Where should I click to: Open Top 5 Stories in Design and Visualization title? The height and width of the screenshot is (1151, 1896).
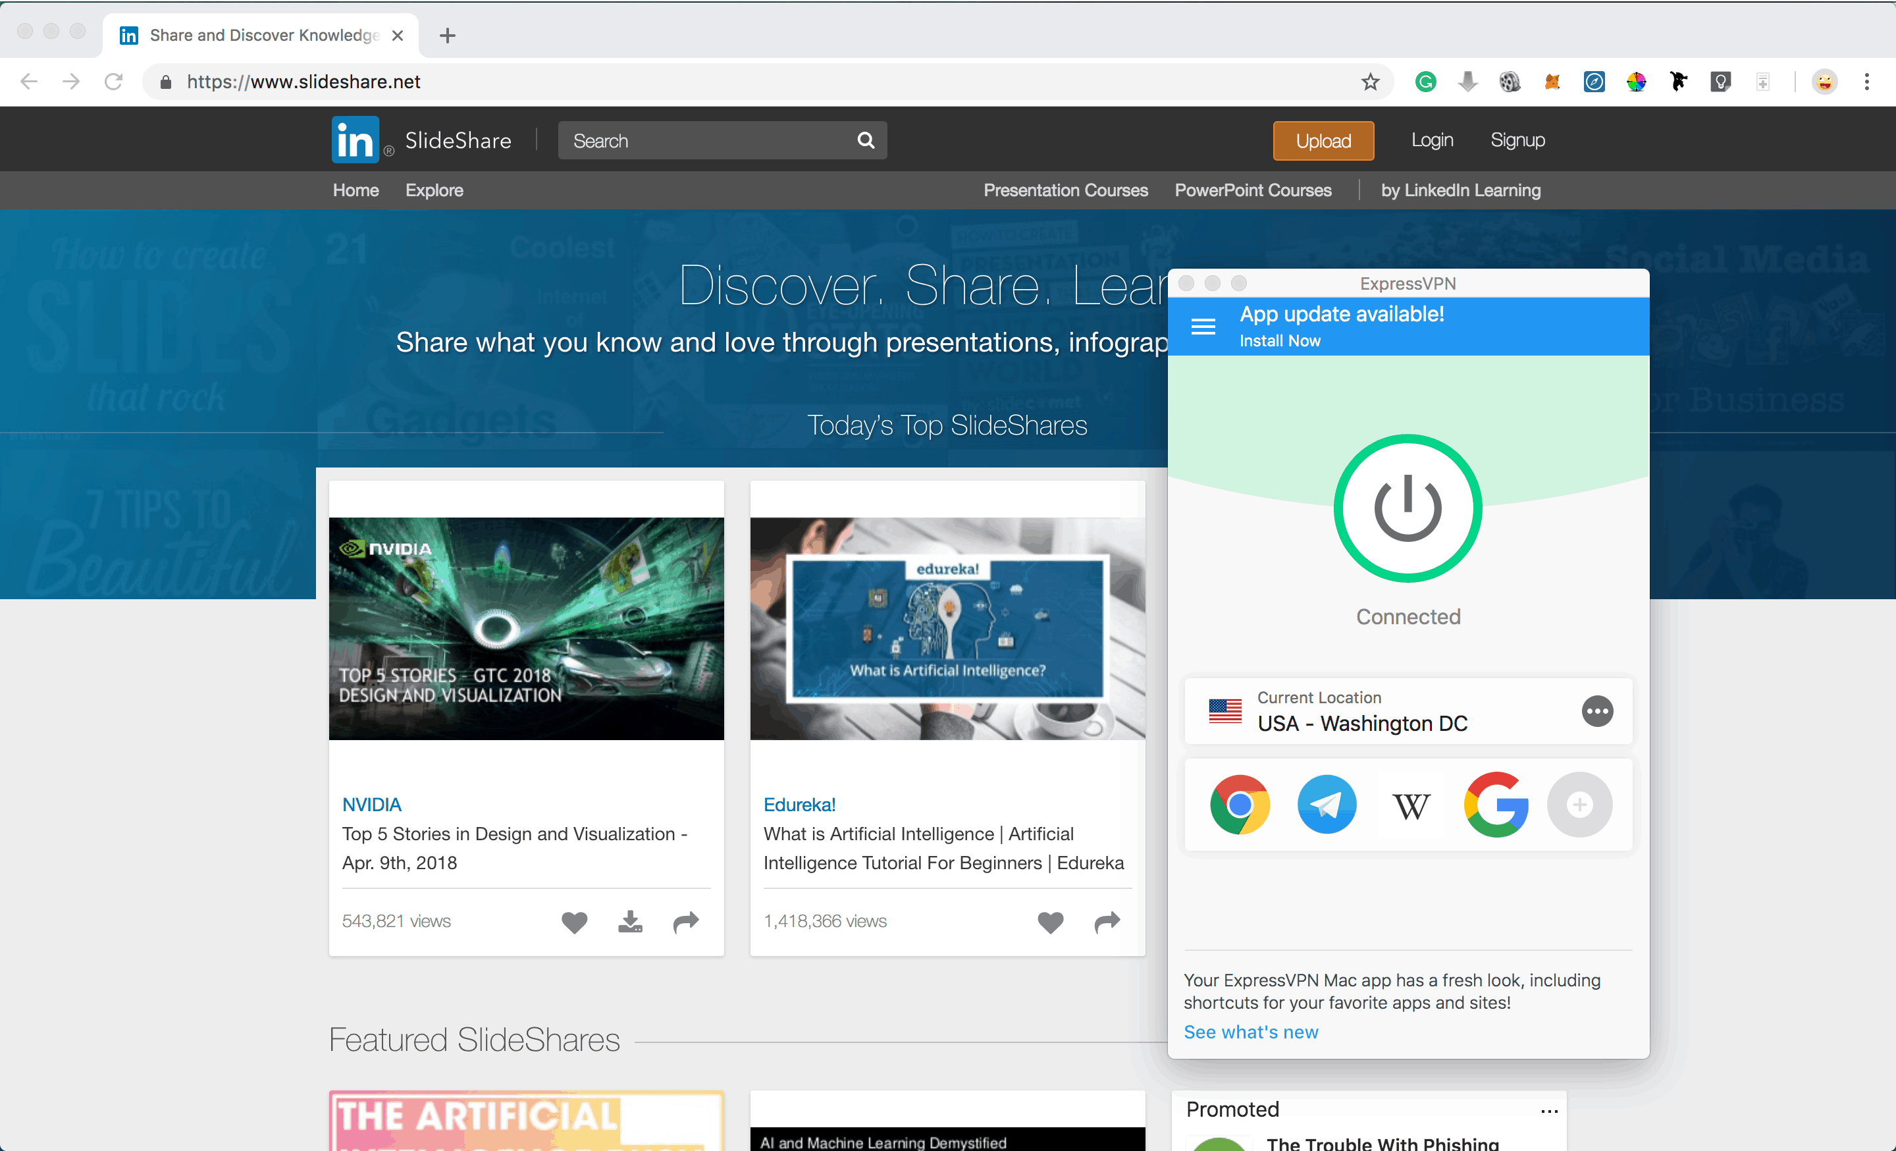click(x=514, y=848)
